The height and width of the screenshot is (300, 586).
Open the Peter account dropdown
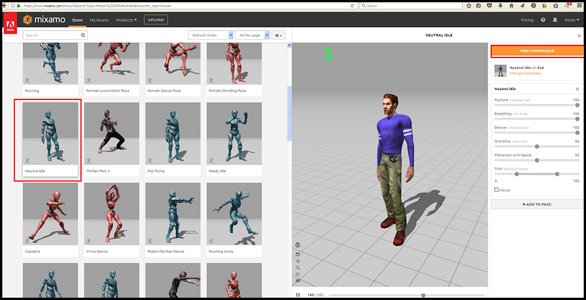pos(572,20)
